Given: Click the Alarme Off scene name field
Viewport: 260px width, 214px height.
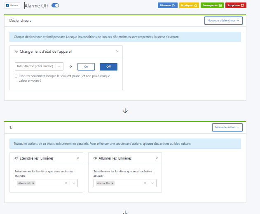Looking at the screenshot, I should (37, 5).
